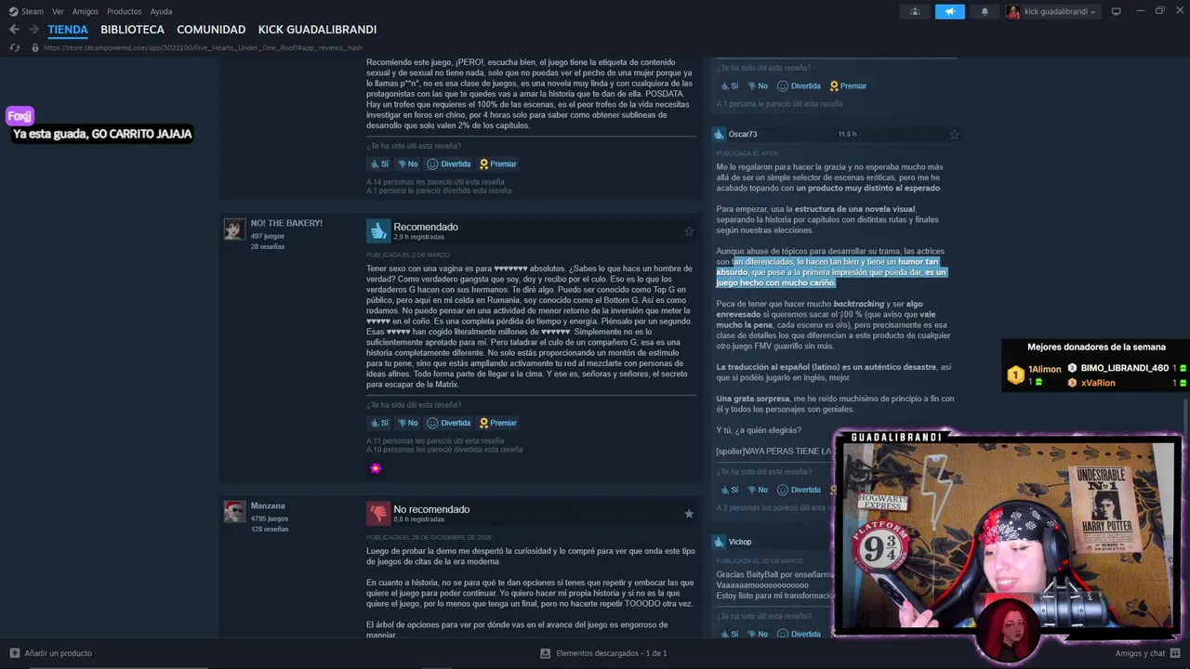Click the store URL address field
1190x669 pixels.
coord(203,47)
